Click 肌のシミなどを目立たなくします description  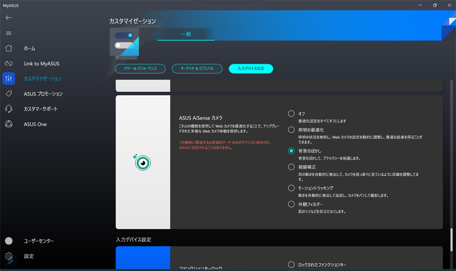click(x=322, y=211)
